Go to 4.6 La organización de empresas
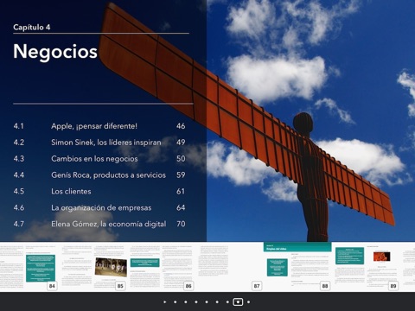This screenshot has height=311, width=415. [x=99, y=207]
